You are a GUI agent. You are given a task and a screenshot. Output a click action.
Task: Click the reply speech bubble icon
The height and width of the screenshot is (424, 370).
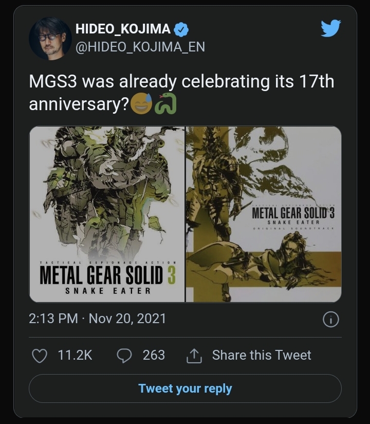click(125, 355)
